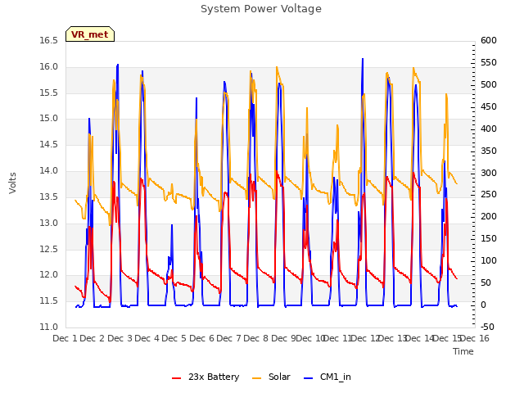Click the 12.5 left axis value
Screen dimensions: 524x393
[49, 249]
